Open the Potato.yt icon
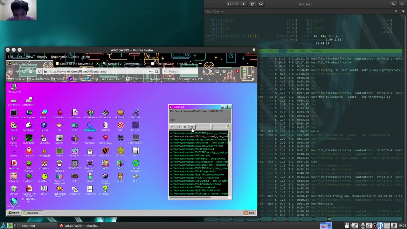The width and height of the screenshot is (407, 229). [x=121, y=114]
